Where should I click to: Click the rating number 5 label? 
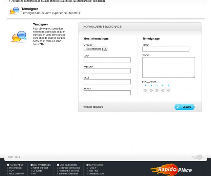tap(168, 85)
